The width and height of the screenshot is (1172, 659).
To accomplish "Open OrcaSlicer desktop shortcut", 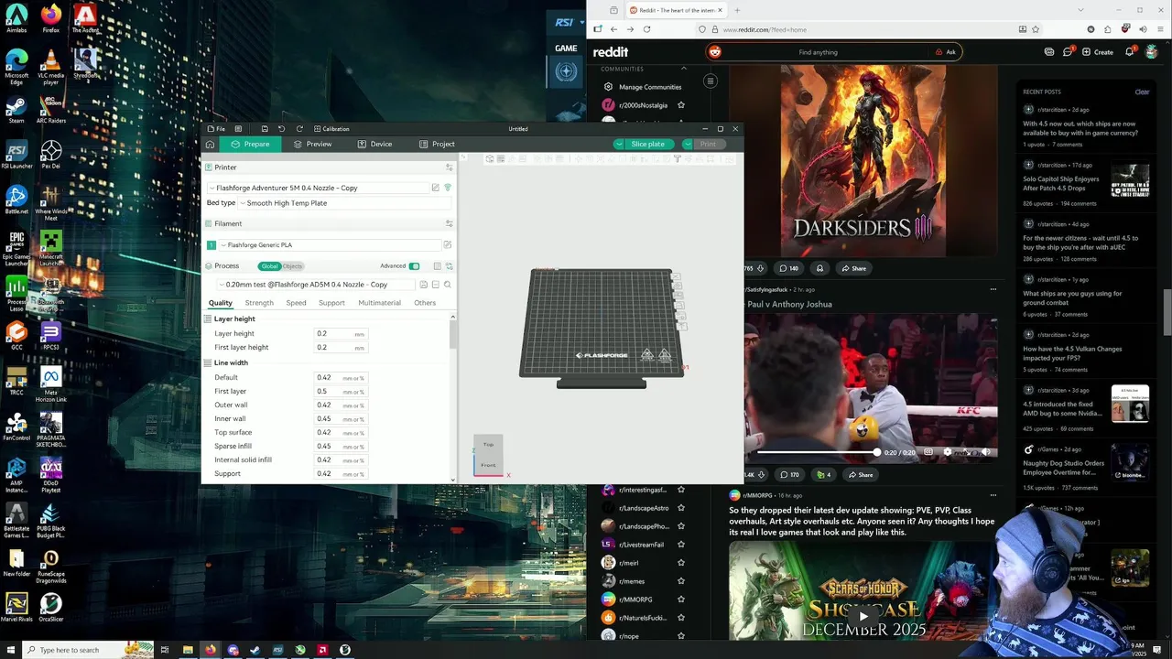I will pos(51,608).
